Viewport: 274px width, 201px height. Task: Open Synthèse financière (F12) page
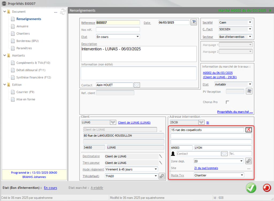(x=33, y=77)
